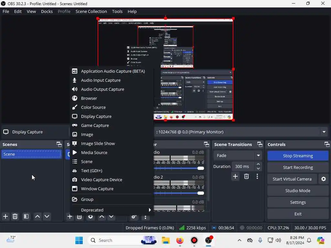
Task: Remove scene transition with trash icon
Action: pyautogui.click(x=246, y=176)
